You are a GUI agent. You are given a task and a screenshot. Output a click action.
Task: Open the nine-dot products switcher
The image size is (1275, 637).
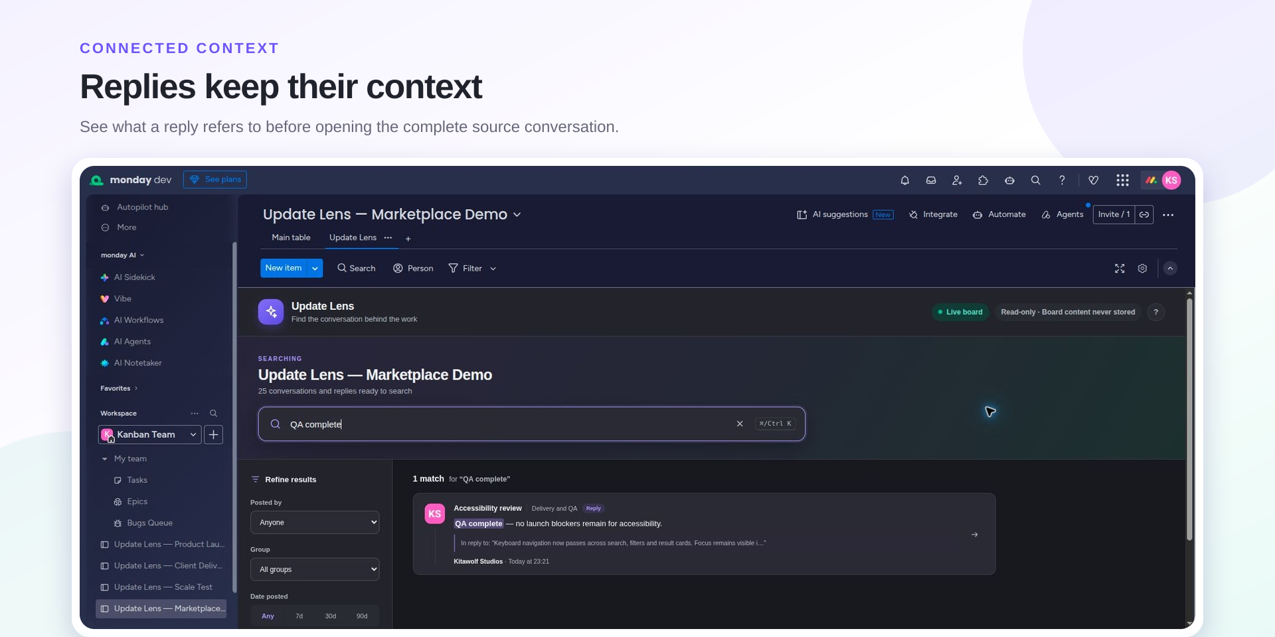1122,180
